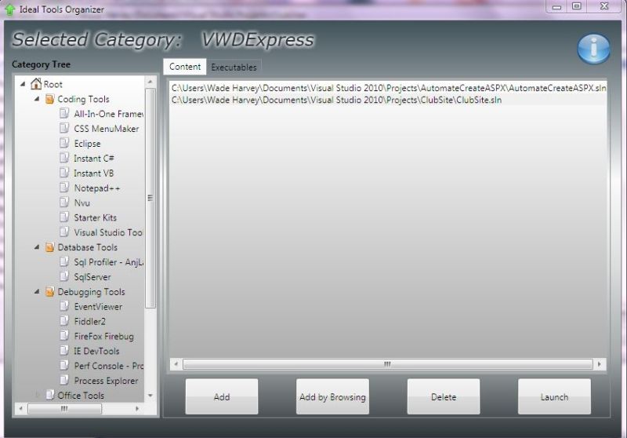Click the green arrow app icon in title bar
Viewport: 627px width, 438px height.
pyautogui.click(x=10, y=10)
